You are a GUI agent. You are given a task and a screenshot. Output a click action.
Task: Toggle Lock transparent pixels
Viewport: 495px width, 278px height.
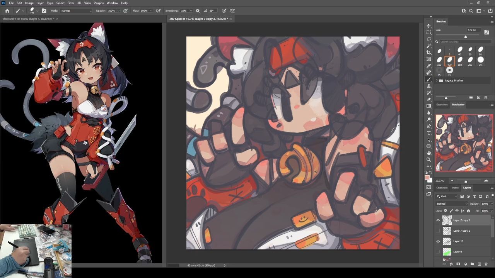pyautogui.click(x=445, y=211)
